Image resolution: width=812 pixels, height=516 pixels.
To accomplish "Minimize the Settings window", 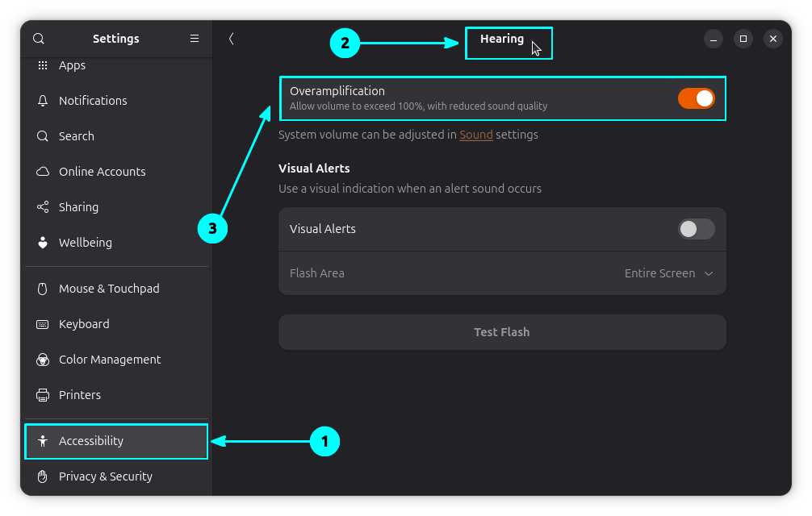I will (713, 39).
